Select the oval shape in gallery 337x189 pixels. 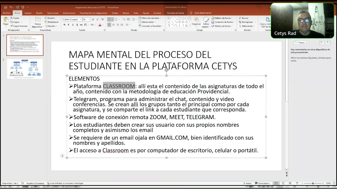pyautogui.click(x=183, y=18)
